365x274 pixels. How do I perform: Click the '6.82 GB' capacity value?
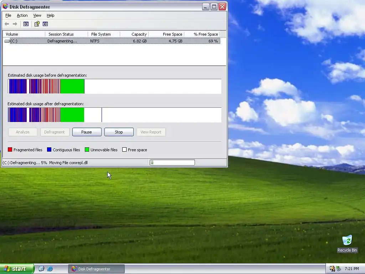[140, 41]
